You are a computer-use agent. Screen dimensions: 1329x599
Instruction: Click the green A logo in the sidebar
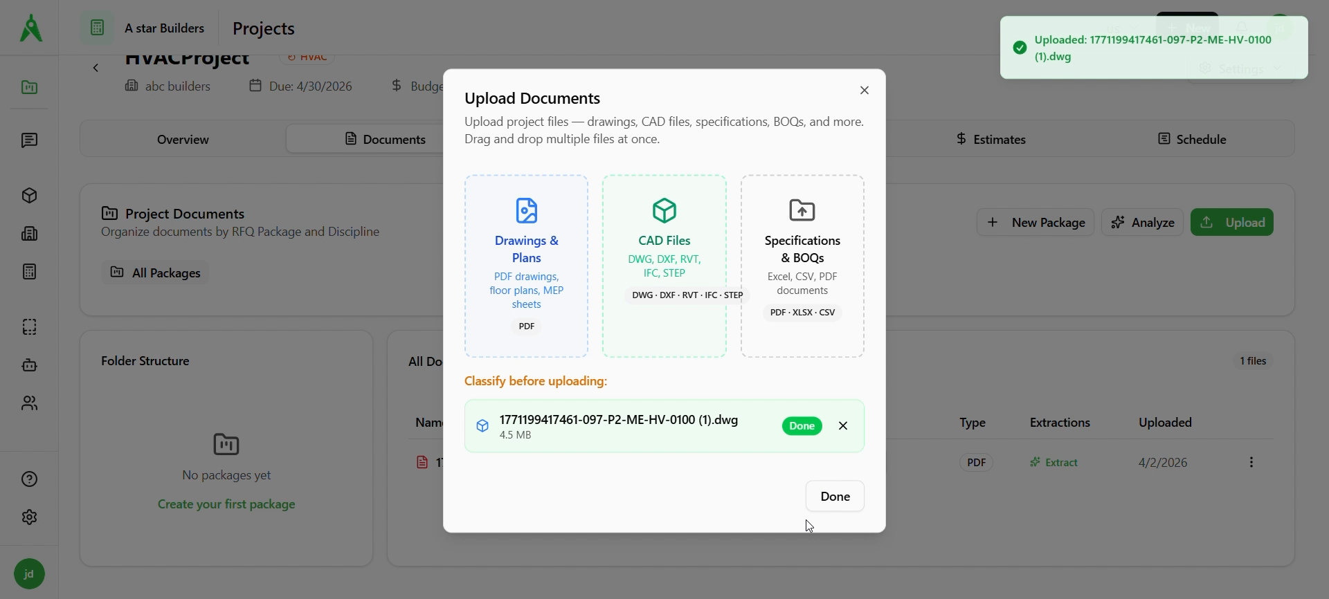tap(30, 28)
